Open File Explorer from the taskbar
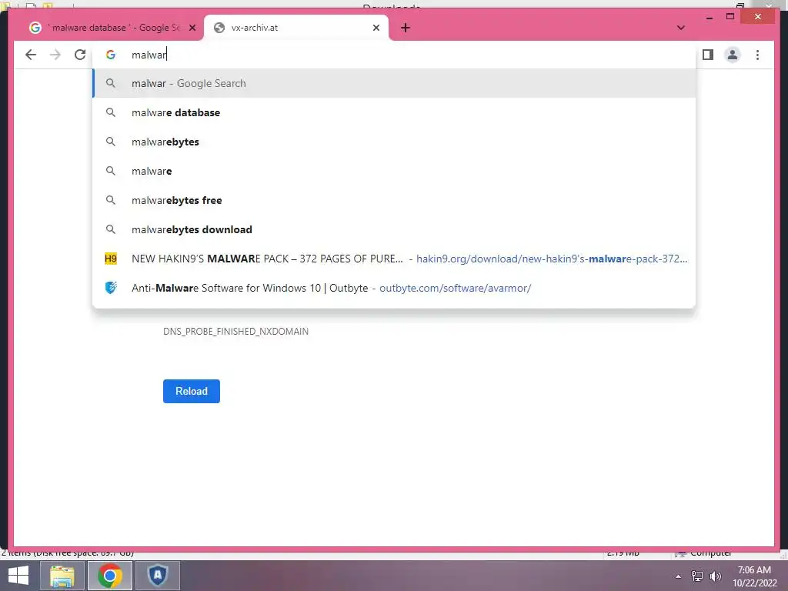Viewport: 788px width, 591px height. 62,576
